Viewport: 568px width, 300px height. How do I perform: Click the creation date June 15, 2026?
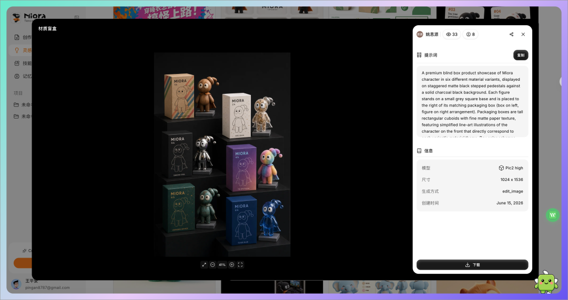[x=510, y=203]
